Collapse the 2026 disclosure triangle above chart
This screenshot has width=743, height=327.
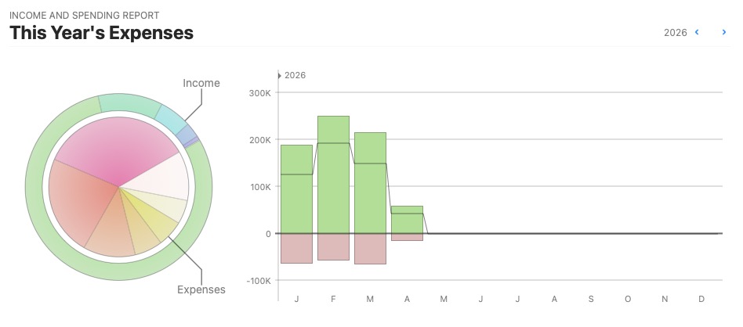(x=279, y=76)
